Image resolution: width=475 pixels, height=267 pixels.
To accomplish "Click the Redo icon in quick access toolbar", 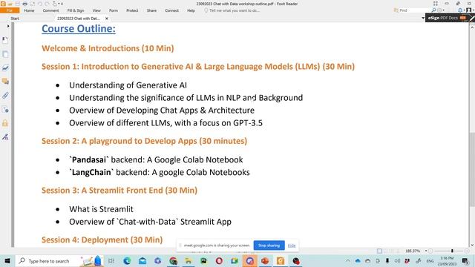I will click(47, 4).
